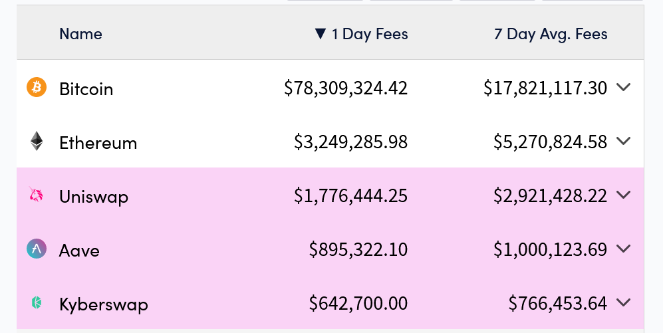
Task: Expand the Kyberswap row chevron
Action: click(x=623, y=302)
